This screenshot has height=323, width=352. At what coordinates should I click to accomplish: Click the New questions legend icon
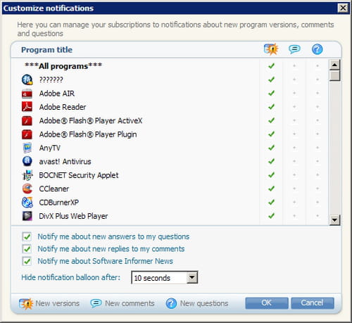171,303
